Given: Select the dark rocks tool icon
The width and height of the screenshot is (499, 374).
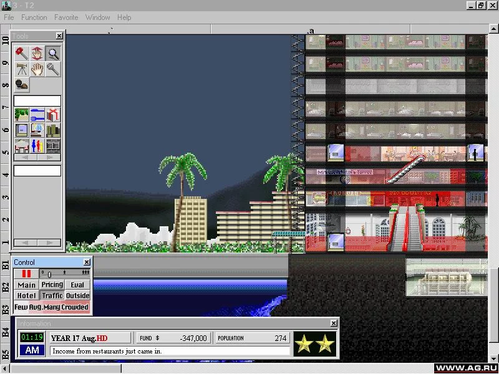Looking at the screenshot, I should 22,85.
